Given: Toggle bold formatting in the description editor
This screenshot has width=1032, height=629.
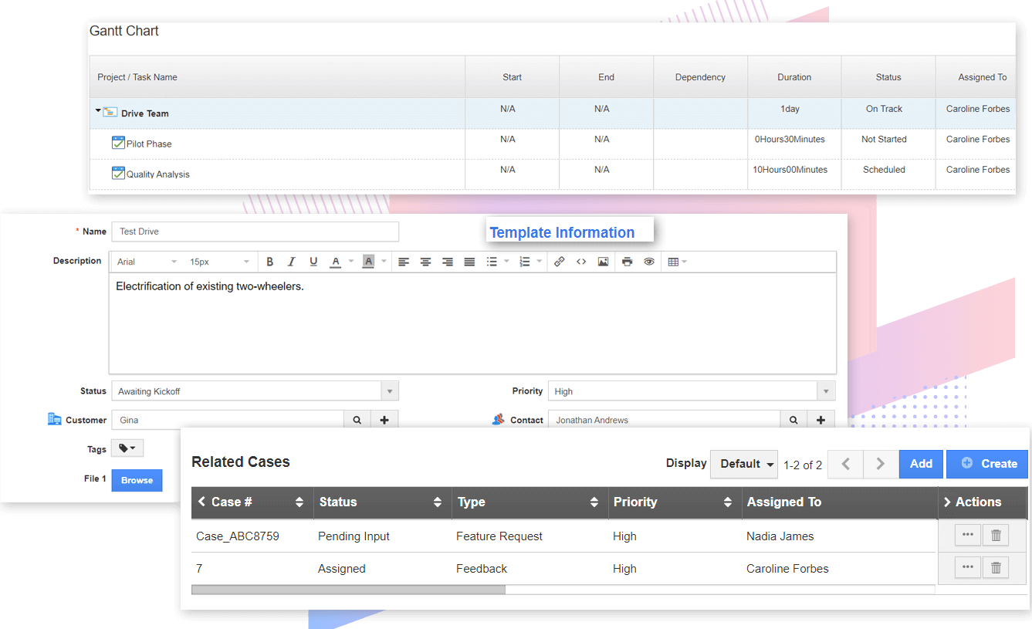Looking at the screenshot, I should [269, 262].
